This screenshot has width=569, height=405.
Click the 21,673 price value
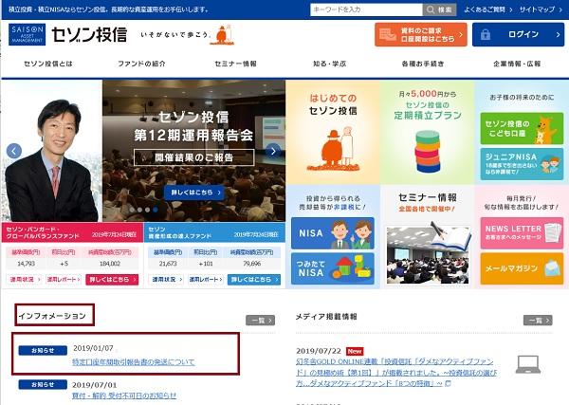[x=168, y=264]
